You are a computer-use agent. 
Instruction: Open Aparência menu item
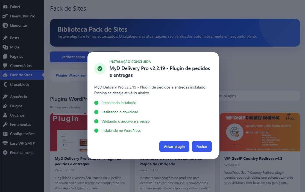(22, 97)
